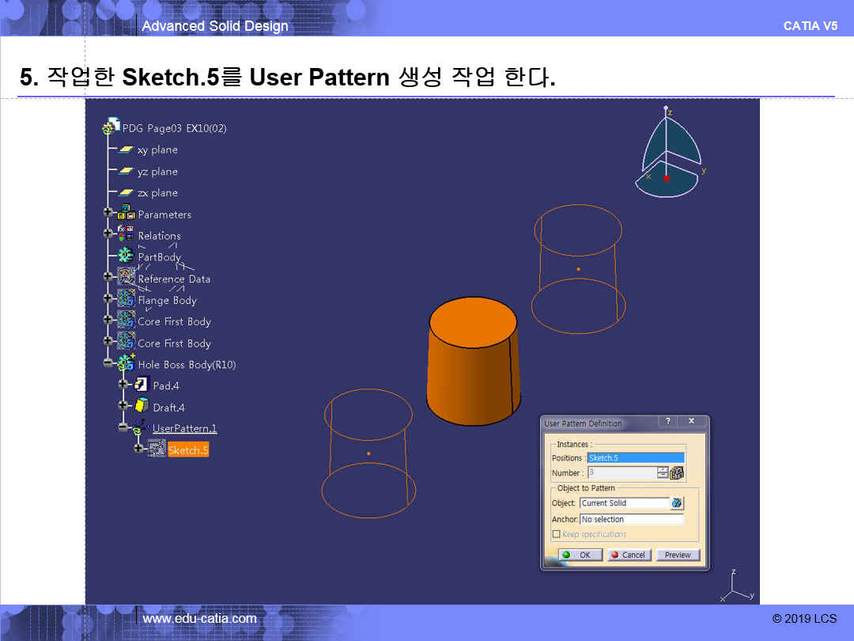
Task: Click the Number spinner arrows
Action: (662, 472)
